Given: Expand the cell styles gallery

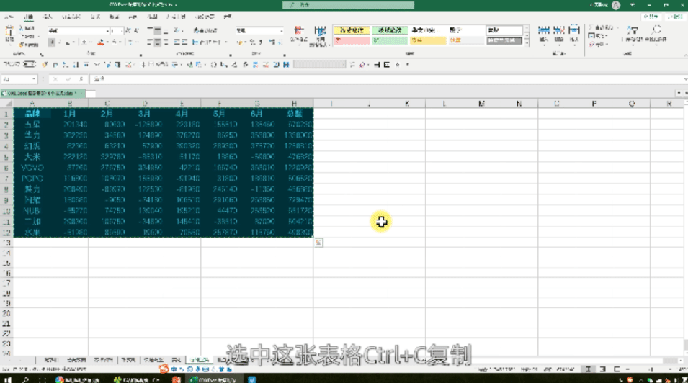Looking at the screenshot, I should [x=527, y=43].
